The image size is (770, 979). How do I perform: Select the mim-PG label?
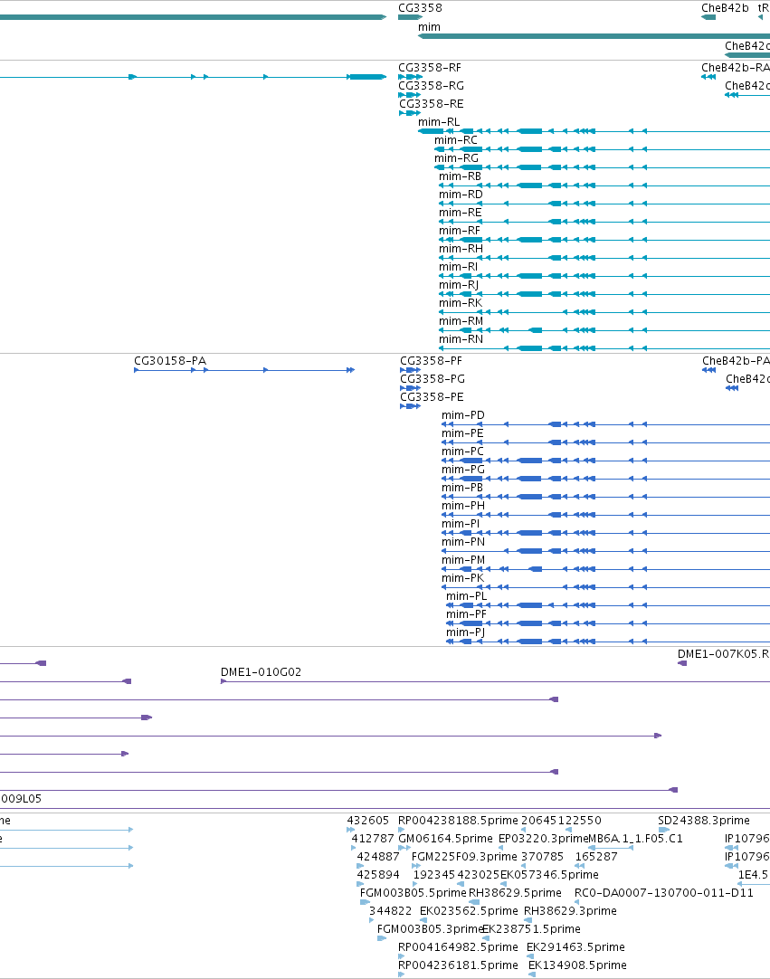pos(462,470)
